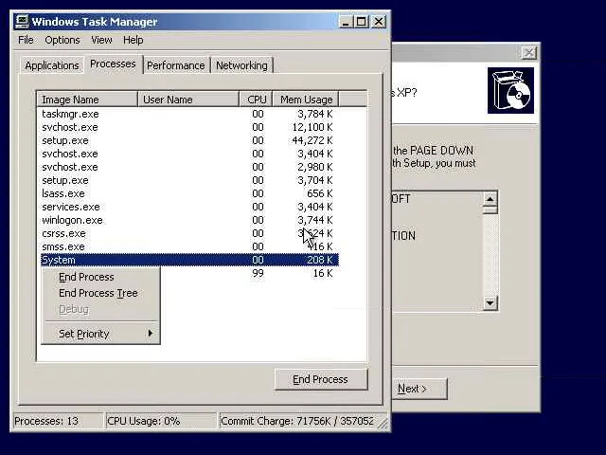This screenshot has height=455, width=606.
Task: Switch to the Applications tab
Action: coord(52,65)
